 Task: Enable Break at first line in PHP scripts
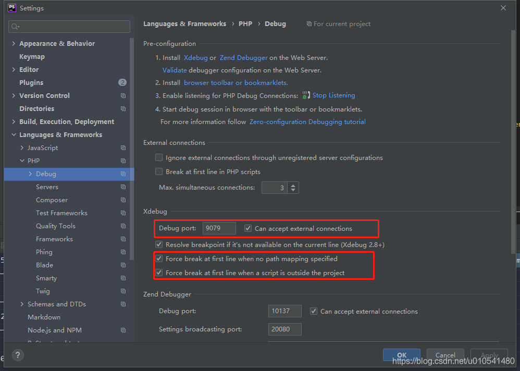(159, 171)
